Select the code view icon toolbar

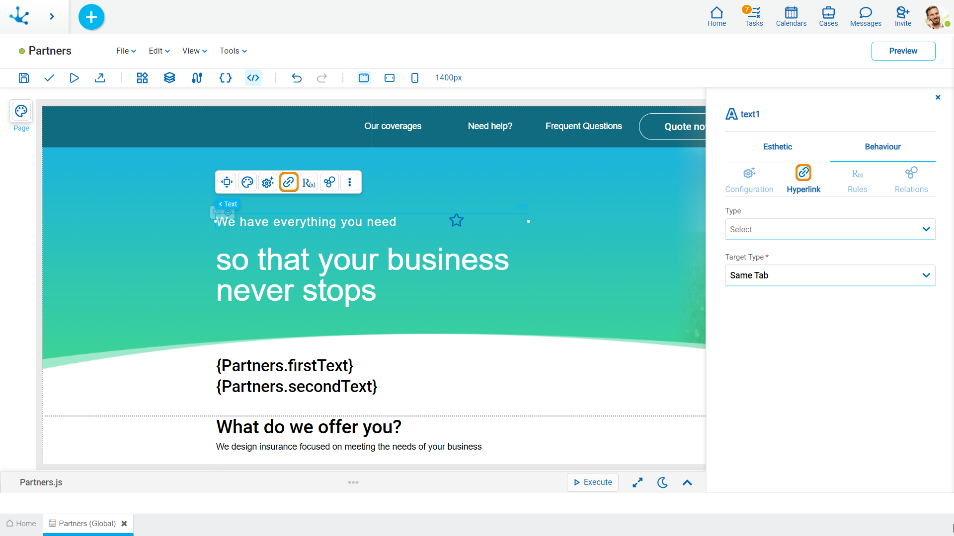click(253, 78)
